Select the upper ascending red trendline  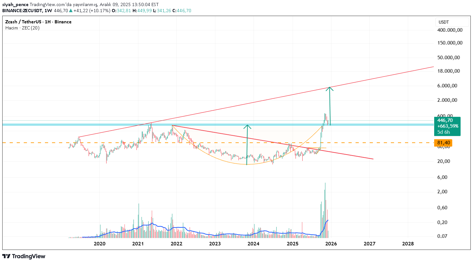pyautogui.click(x=257, y=101)
